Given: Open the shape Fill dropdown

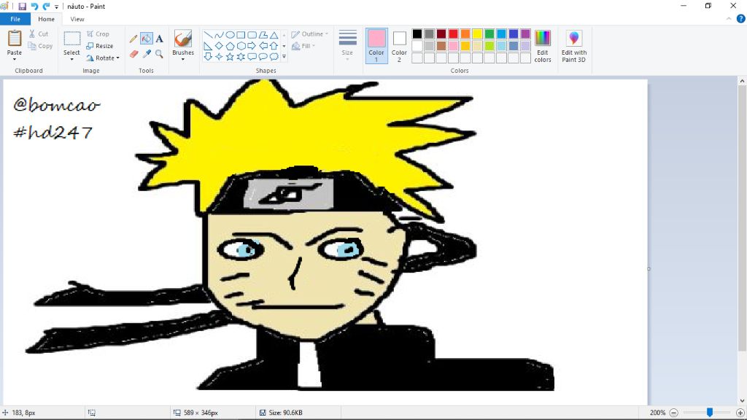Looking at the screenshot, I should (303, 46).
